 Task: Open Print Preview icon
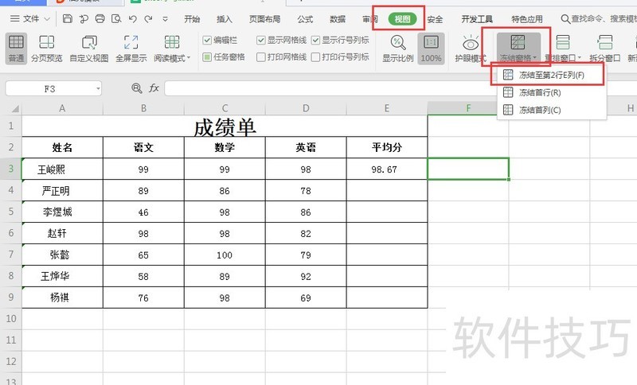coord(116,18)
